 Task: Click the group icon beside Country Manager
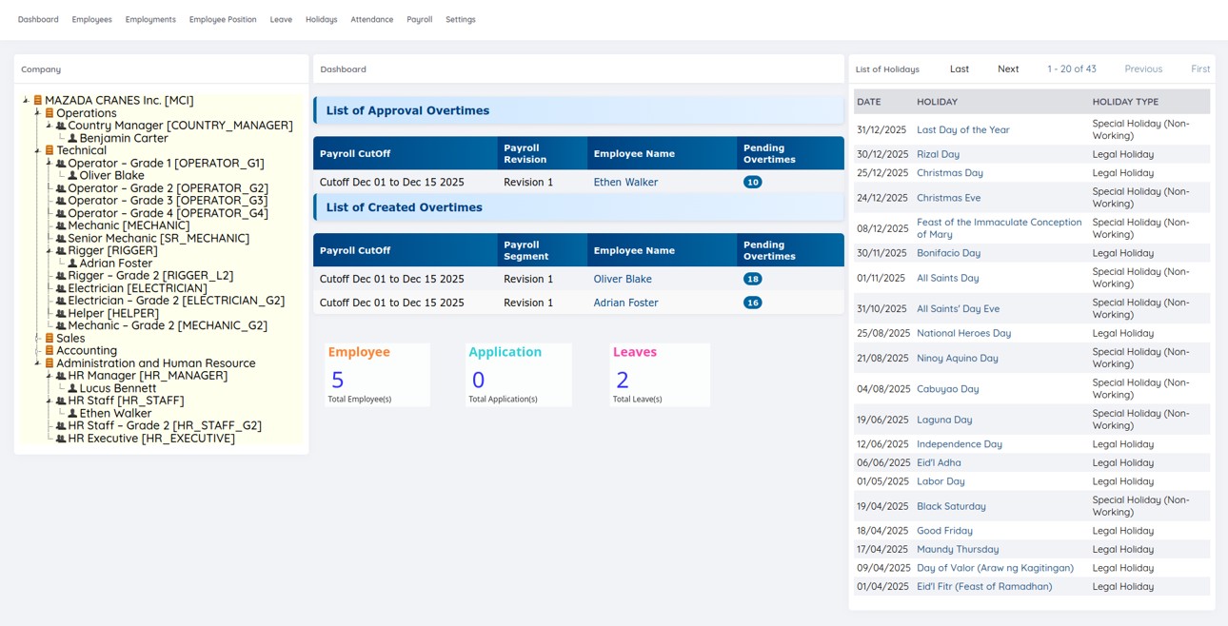point(61,126)
